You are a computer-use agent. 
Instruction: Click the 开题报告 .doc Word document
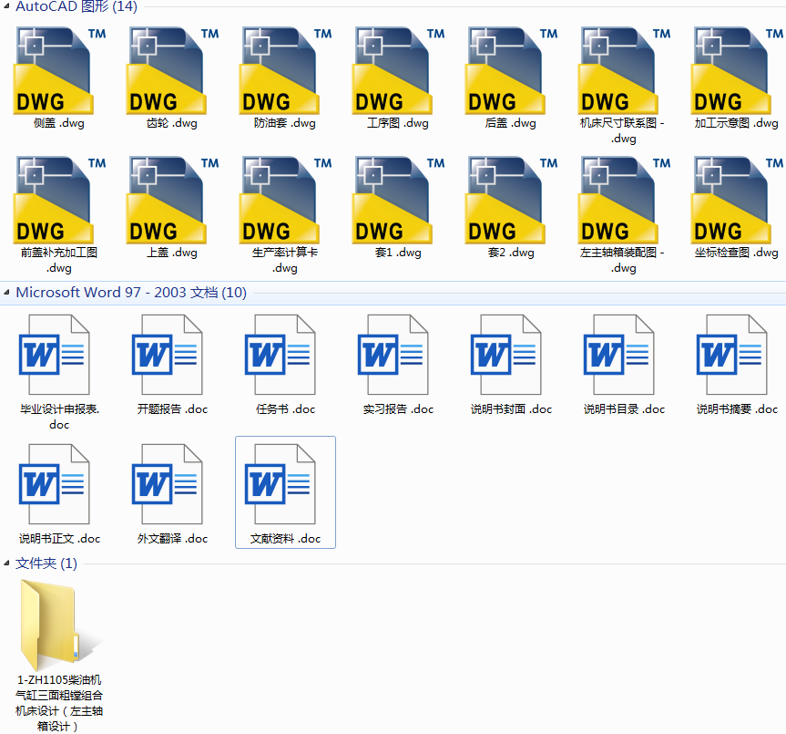(168, 355)
